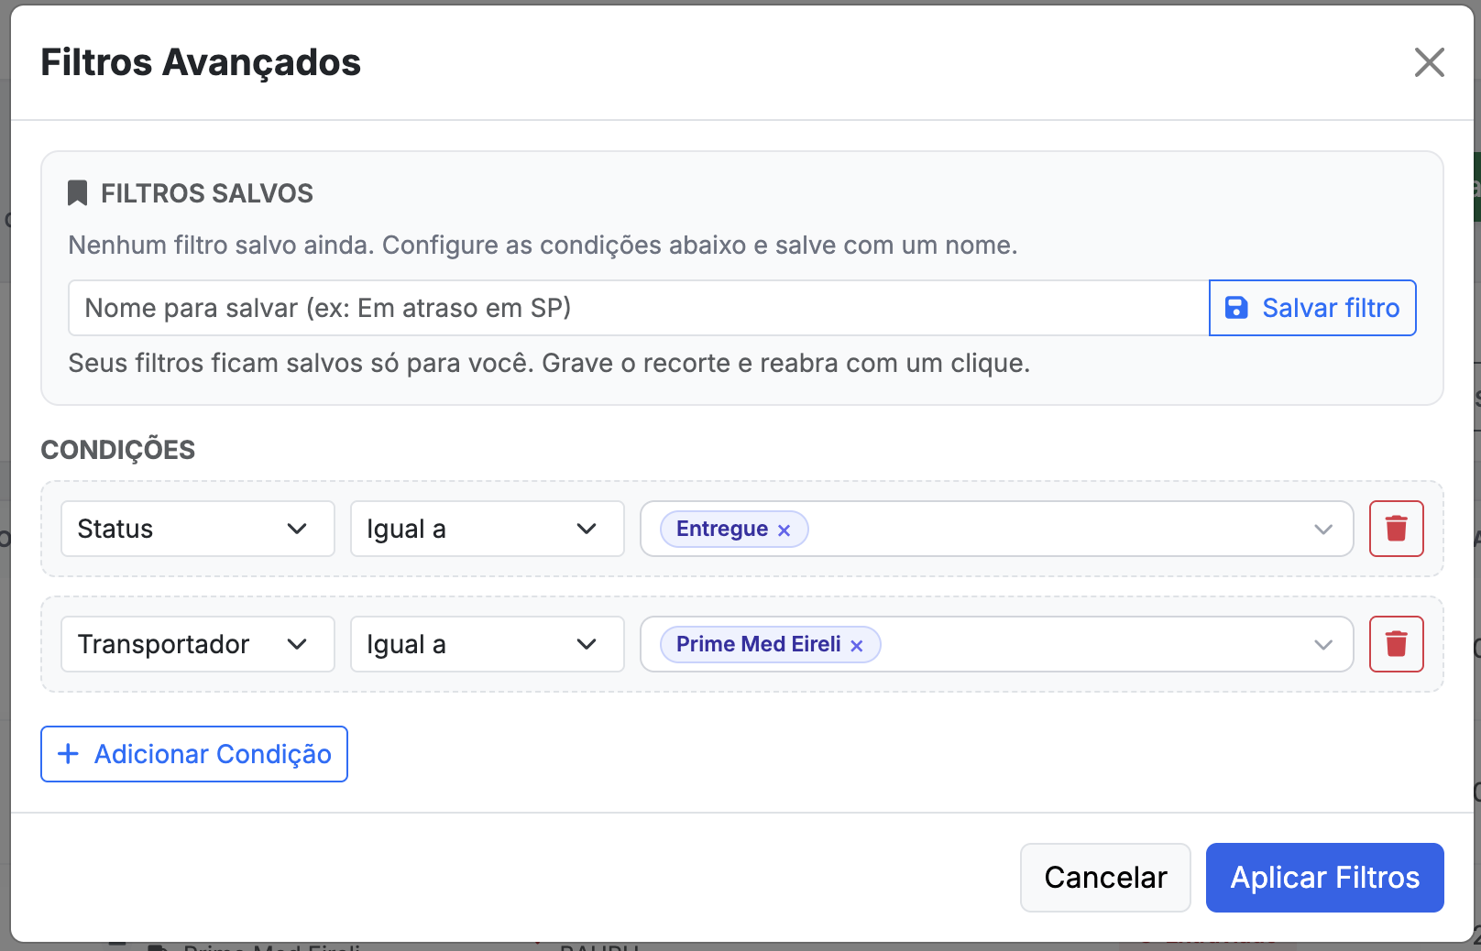1481x951 pixels.
Task: Open the Status field dropdown
Action: (x=198, y=529)
